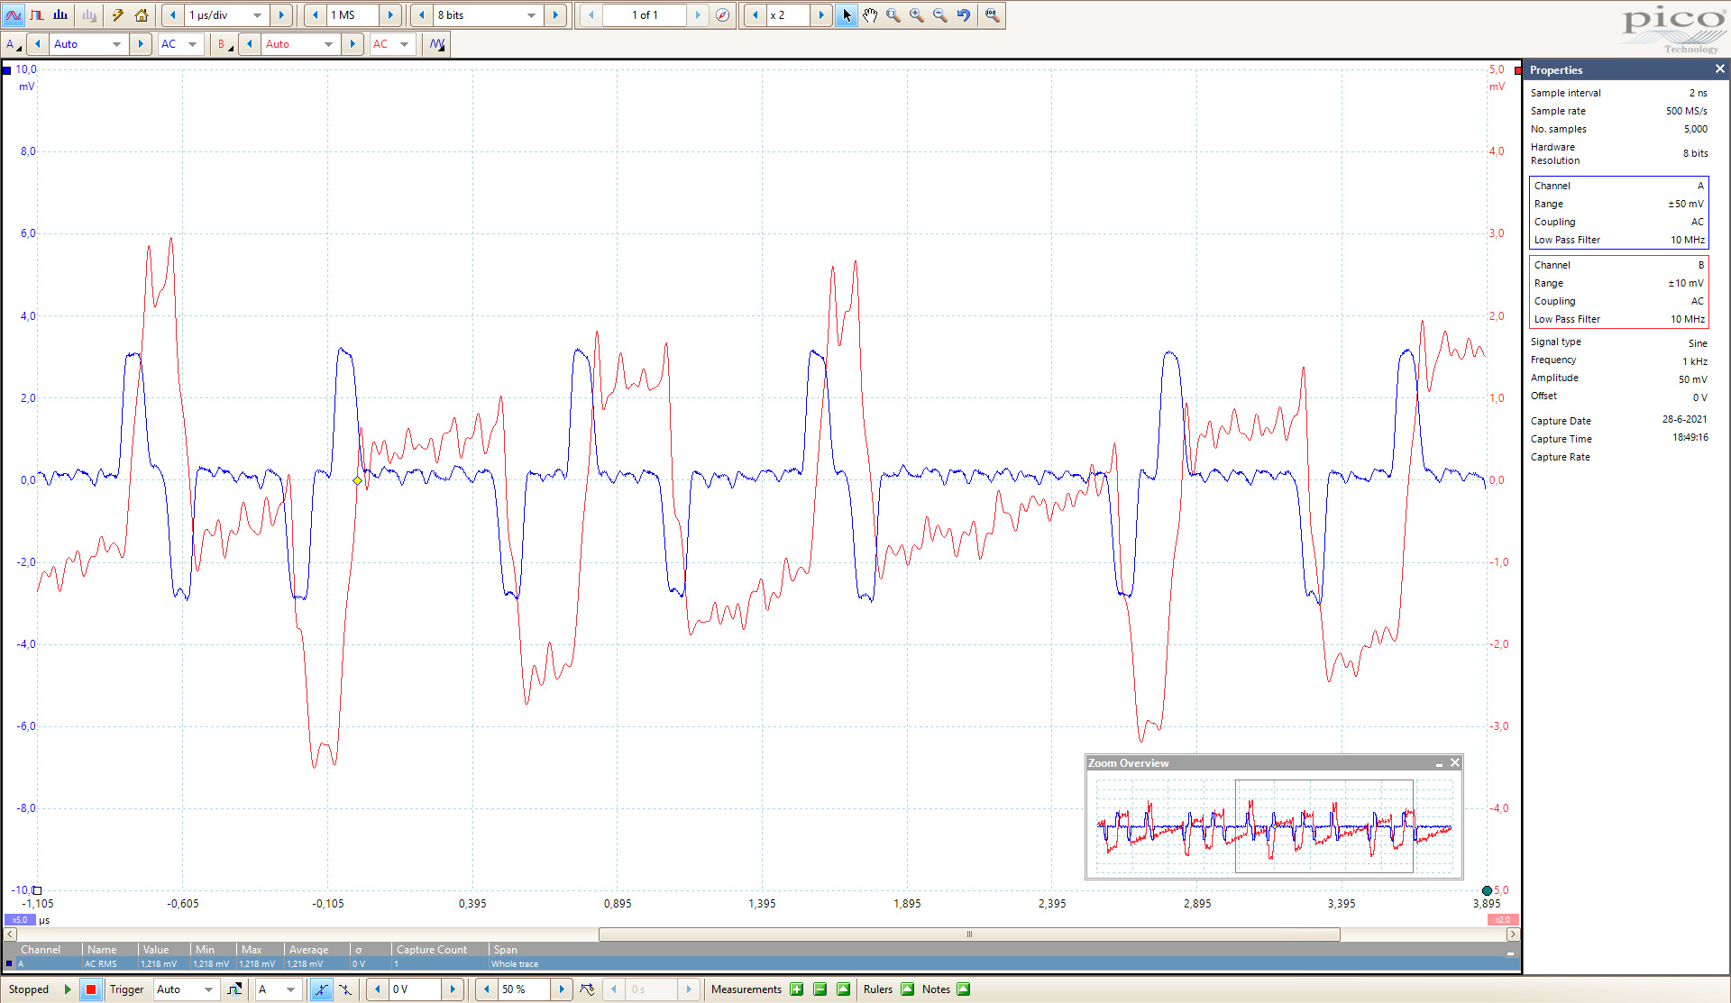Decrease timebase with left arrow
The image size is (1731, 1003).
[172, 15]
